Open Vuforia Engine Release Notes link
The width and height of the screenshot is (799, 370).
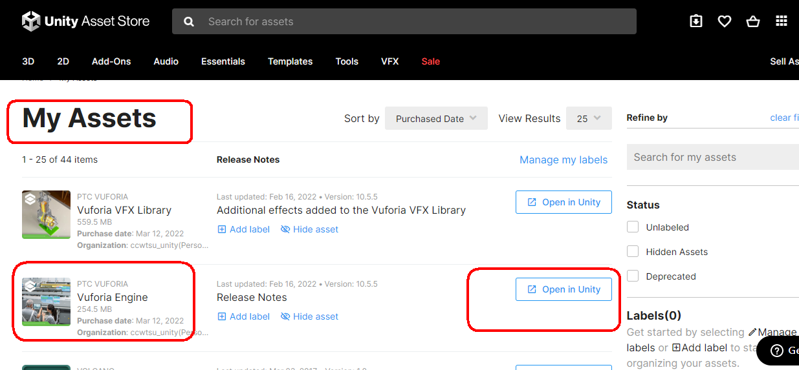coord(252,298)
